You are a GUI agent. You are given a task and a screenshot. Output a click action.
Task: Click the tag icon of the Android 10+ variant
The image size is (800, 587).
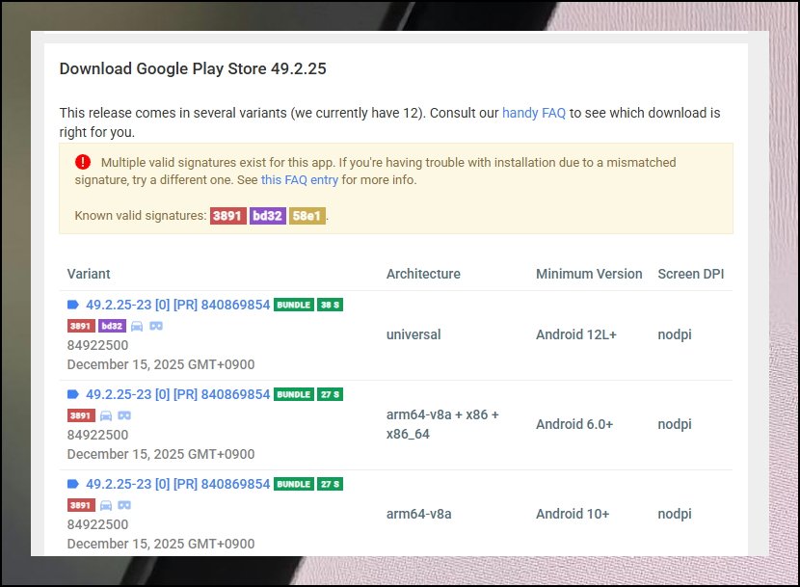73,484
